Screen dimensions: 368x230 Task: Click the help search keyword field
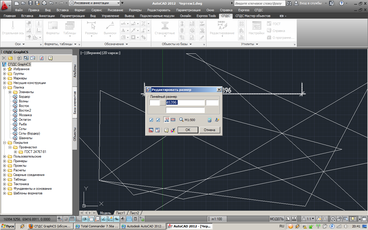[x=260, y=3]
